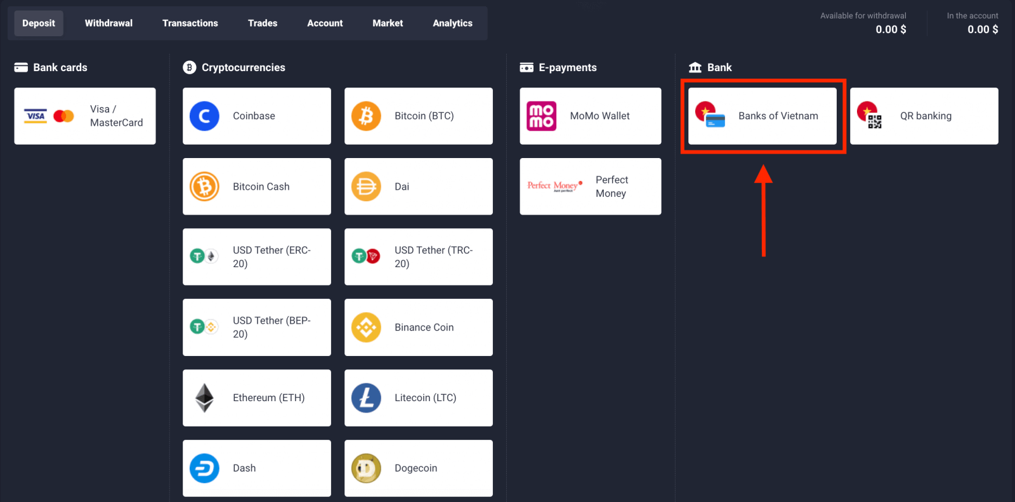Click the Dogecoin coin icon
1015x502 pixels.
[x=366, y=468]
